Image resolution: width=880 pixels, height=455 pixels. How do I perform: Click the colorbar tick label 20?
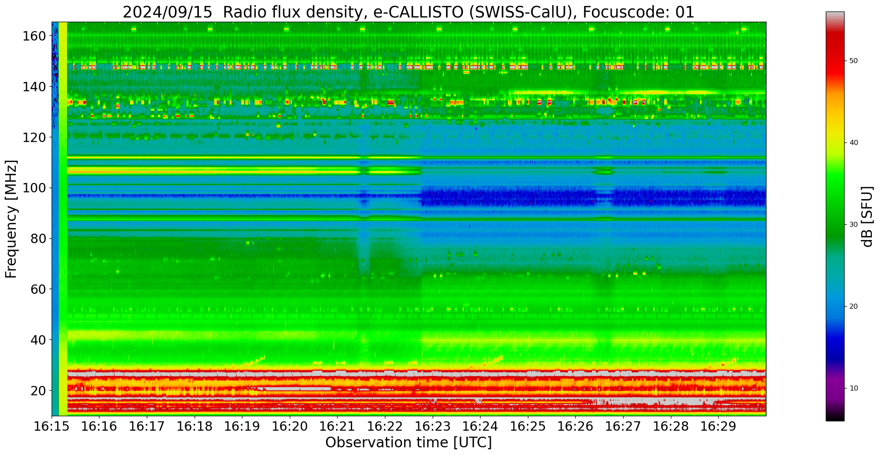point(854,307)
